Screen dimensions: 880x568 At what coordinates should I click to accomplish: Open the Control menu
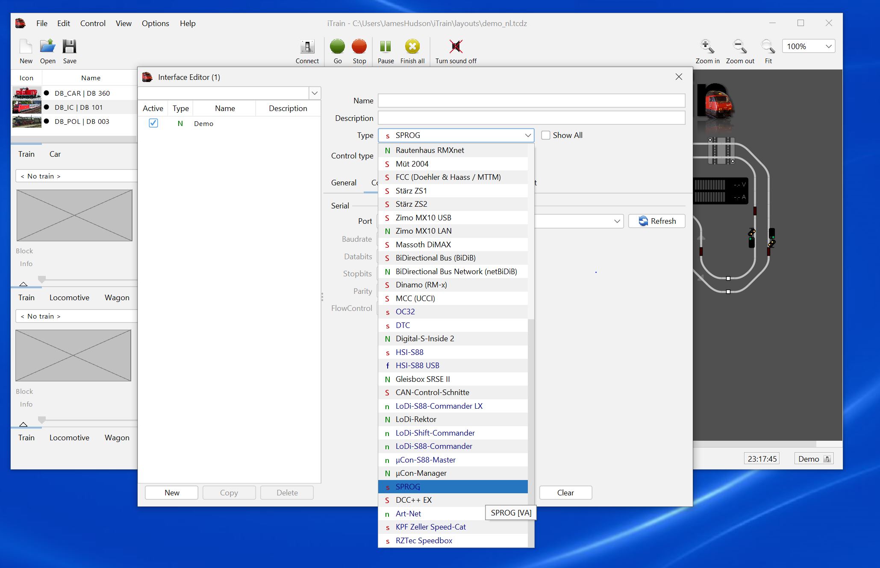point(92,23)
